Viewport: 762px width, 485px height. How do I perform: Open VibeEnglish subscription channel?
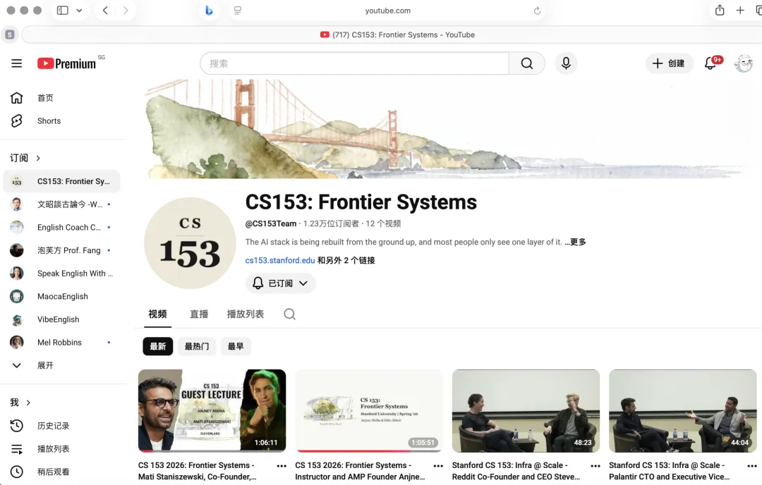tap(61, 319)
